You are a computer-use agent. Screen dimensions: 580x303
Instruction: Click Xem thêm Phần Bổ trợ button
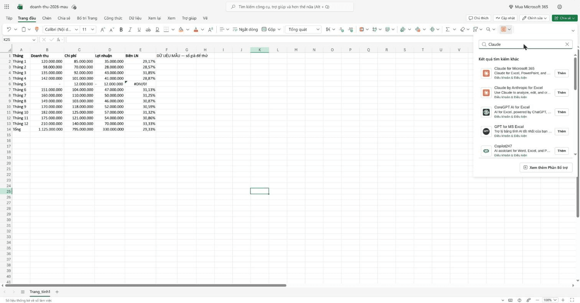coord(546,167)
